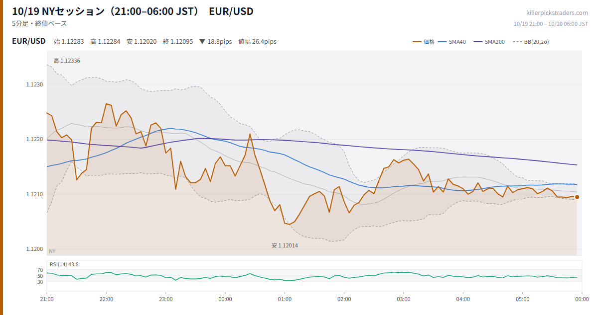Click the orange 価格 legend line swatch
The height and width of the screenshot is (315, 598).
[x=417, y=42]
